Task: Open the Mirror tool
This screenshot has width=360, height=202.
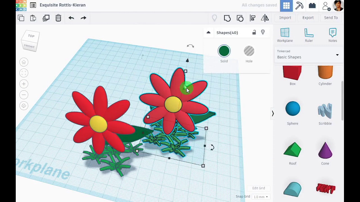Action: tap(265, 18)
